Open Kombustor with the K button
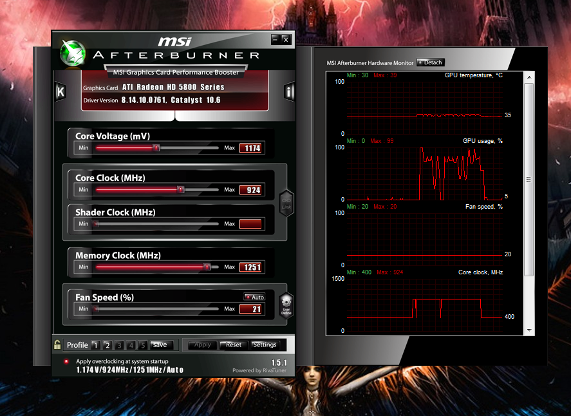The width and height of the screenshot is (571, 416). pyautogui.click(x=60, y=91)
